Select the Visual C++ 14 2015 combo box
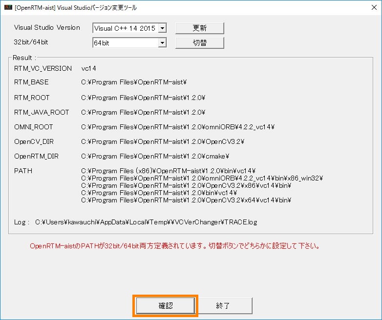This screenshot has height=320, width=382. [x=129, y=28]
